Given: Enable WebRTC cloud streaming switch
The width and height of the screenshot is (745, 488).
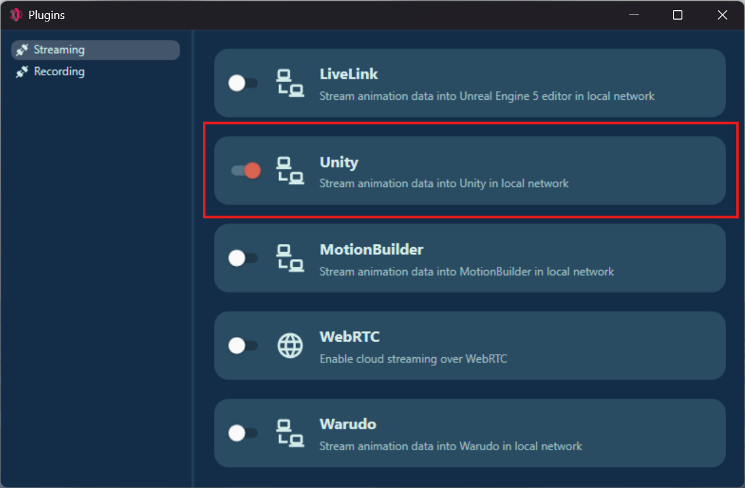Looking at the screenshot, I should point(243,346).
